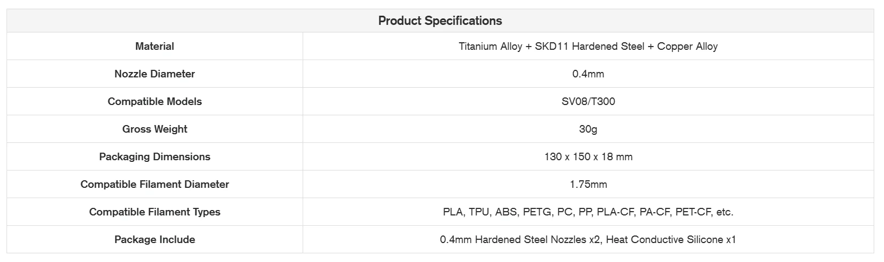The image size is (884, 262).
Task: Click the Gross Weight row label
Action: pos(155,129)
